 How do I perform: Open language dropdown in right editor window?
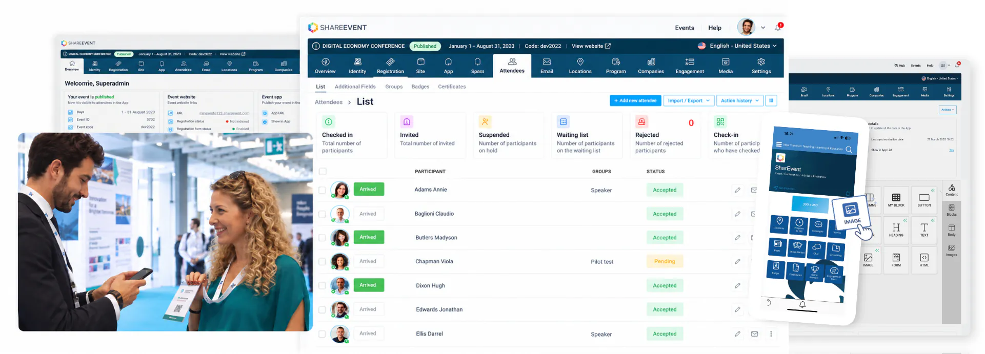tap(940, 78)
